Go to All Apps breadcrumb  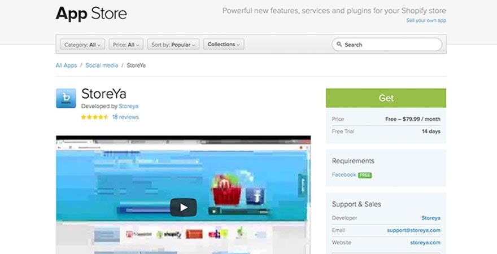[x=66, y=65]
